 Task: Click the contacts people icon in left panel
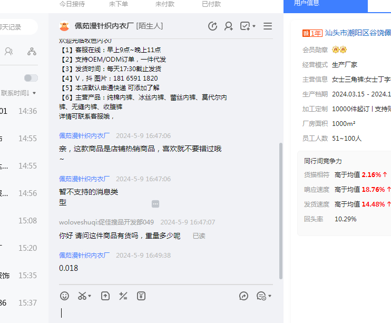(x=9, y=52)
